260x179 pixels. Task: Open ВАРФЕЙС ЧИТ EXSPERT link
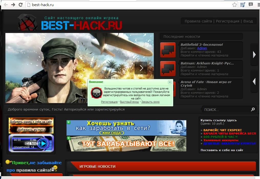pos(223,130)
